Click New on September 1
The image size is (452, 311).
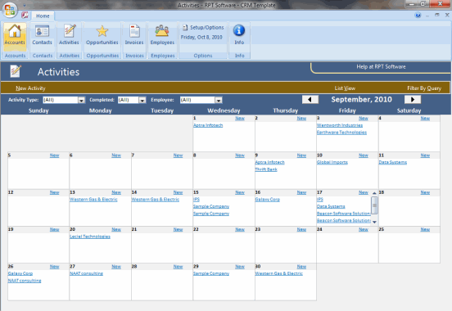point(240,118)
